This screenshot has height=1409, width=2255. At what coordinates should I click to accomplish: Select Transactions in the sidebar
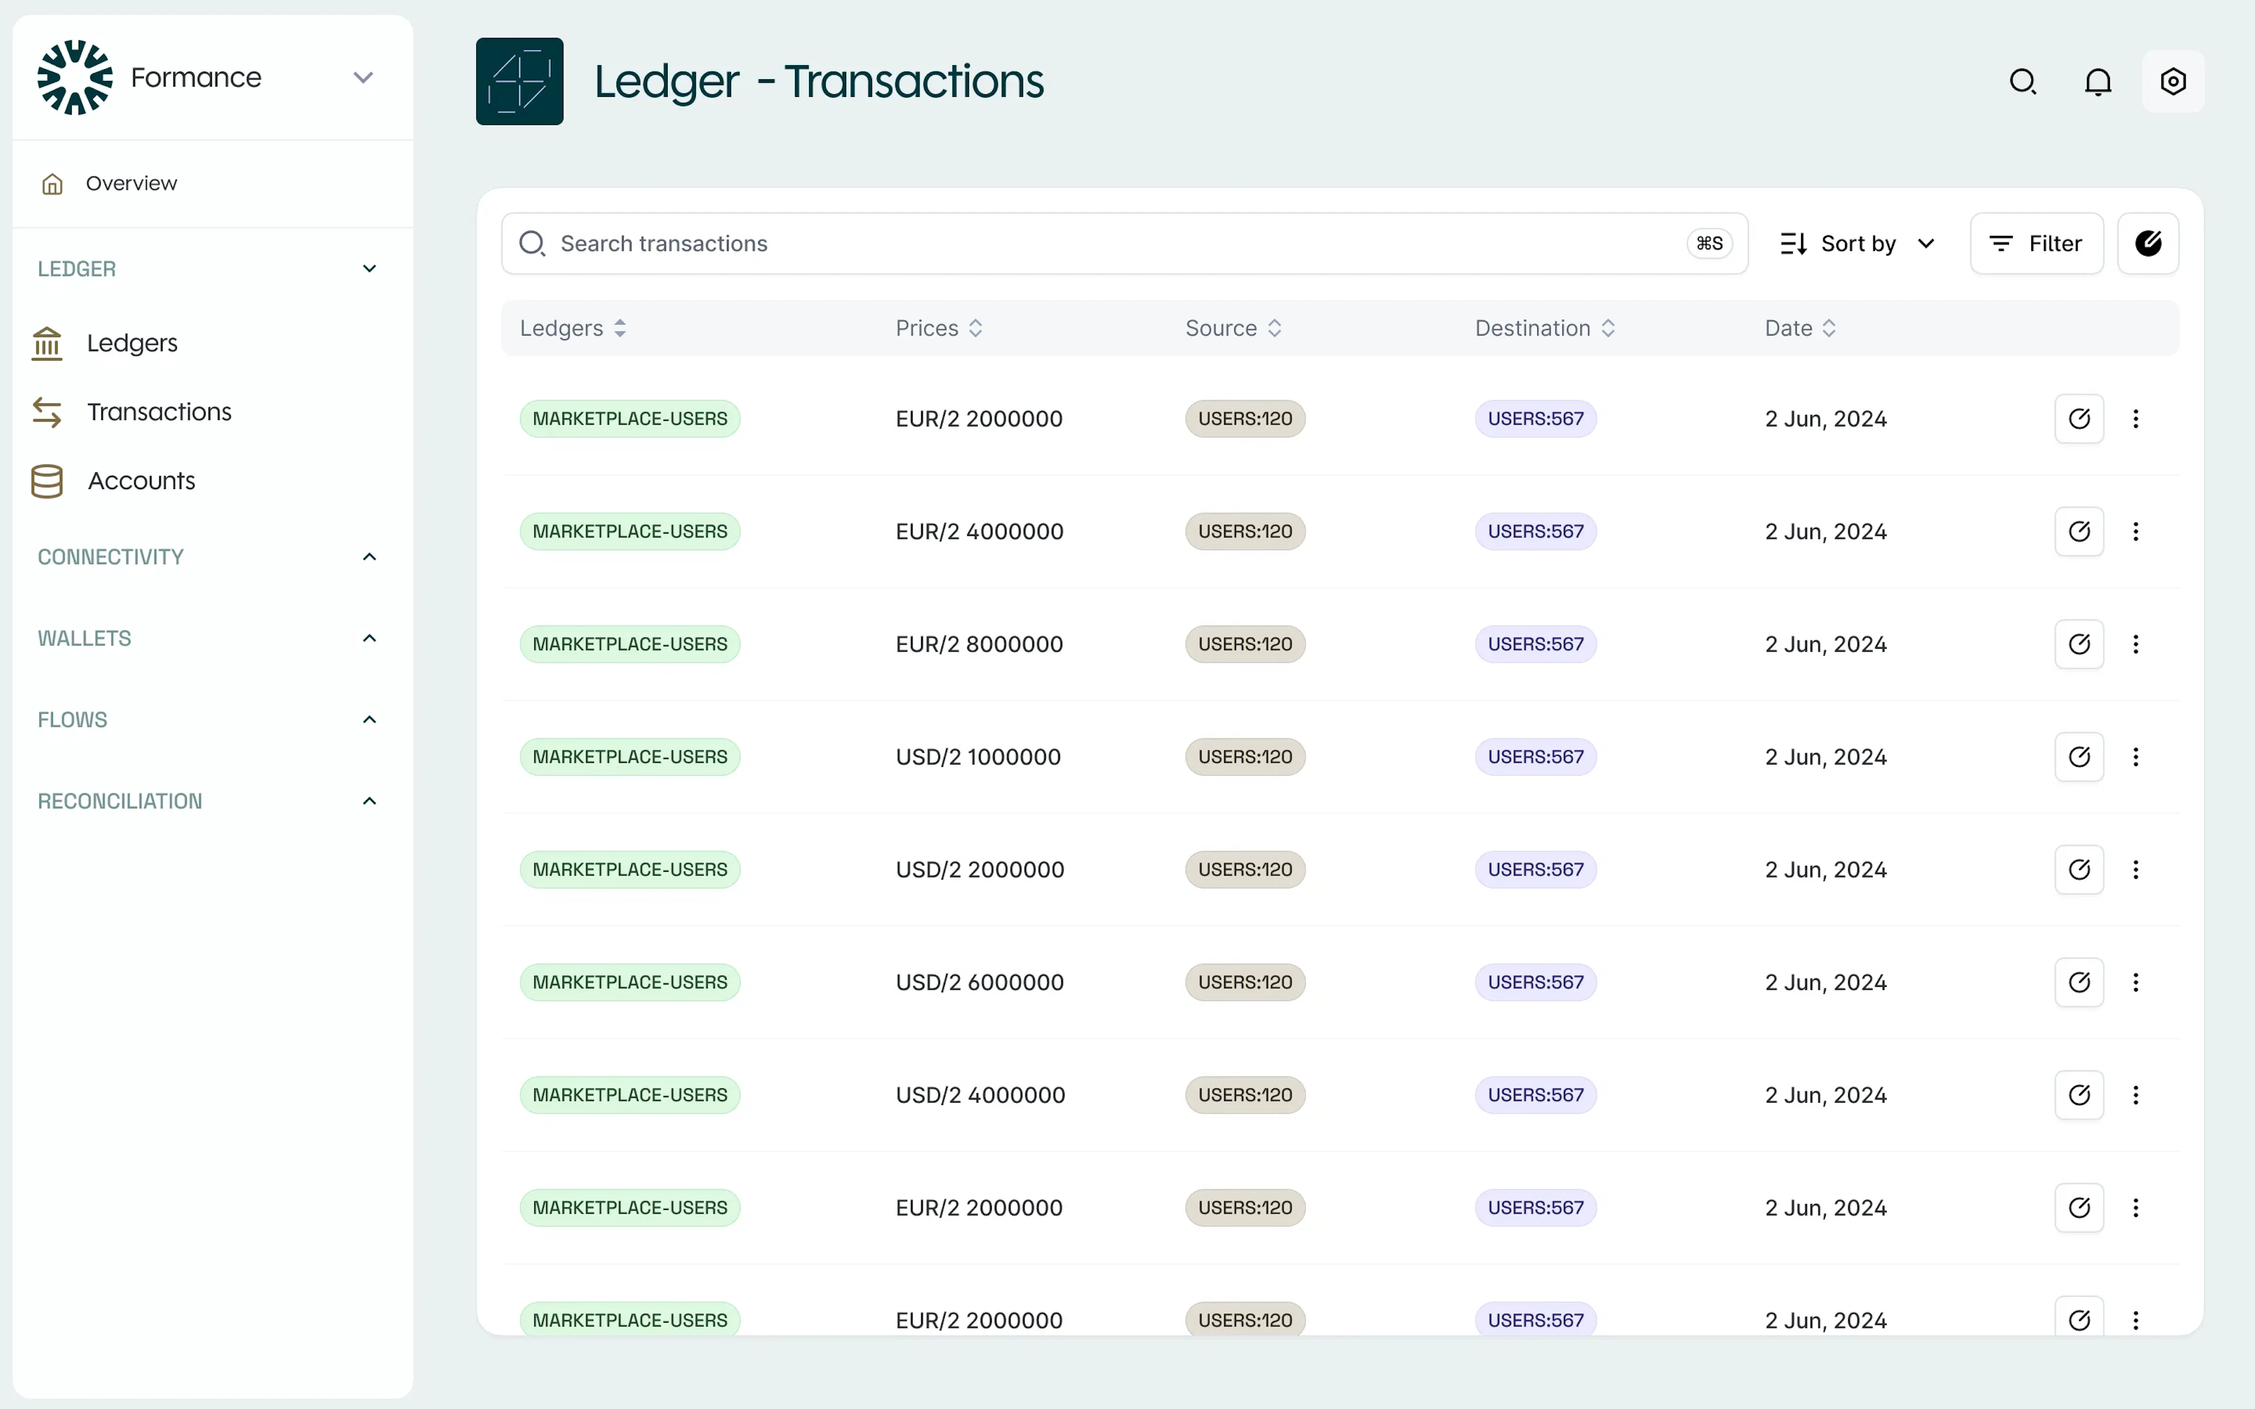click(160, 412)
